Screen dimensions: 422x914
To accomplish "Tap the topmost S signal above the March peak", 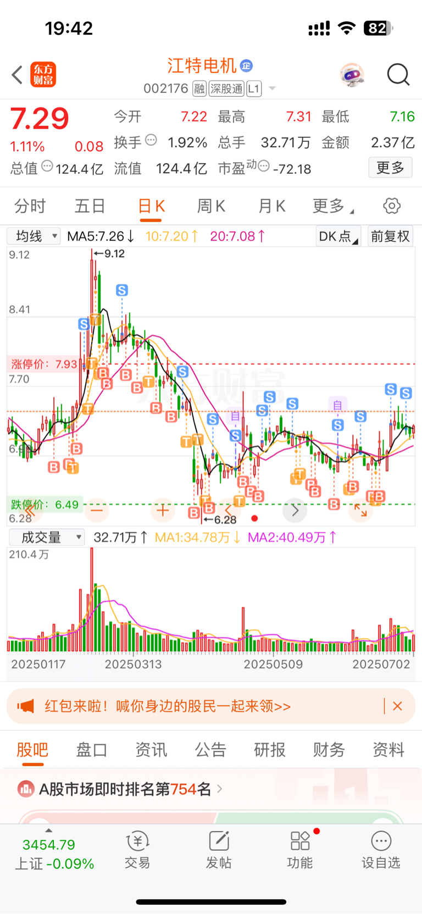I will (122, 290).
